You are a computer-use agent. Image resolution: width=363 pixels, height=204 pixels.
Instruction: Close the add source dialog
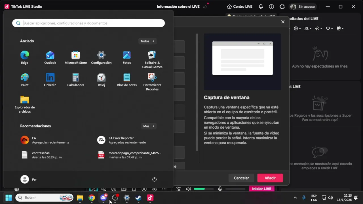[283, 22]
